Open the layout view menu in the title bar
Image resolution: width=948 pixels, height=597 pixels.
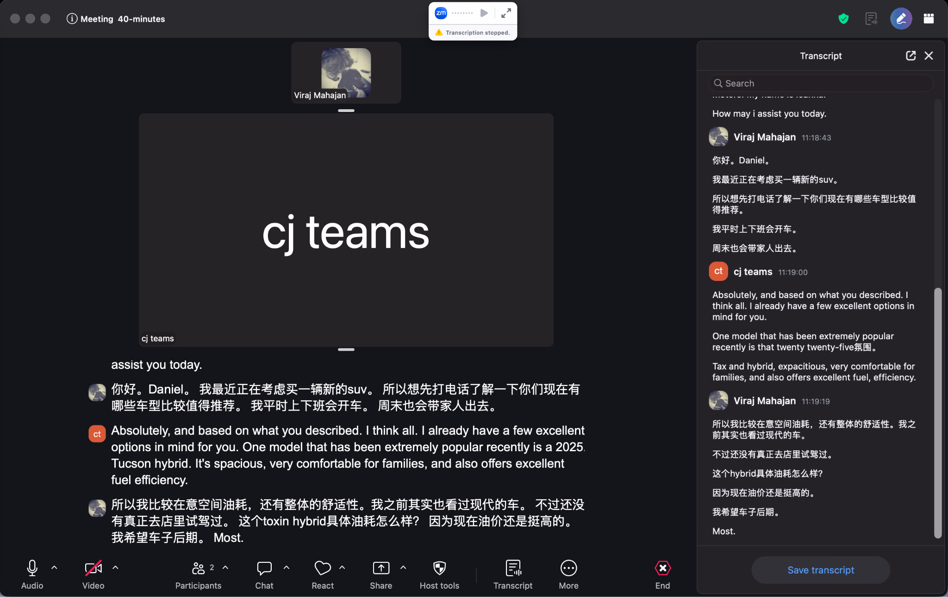929,19
